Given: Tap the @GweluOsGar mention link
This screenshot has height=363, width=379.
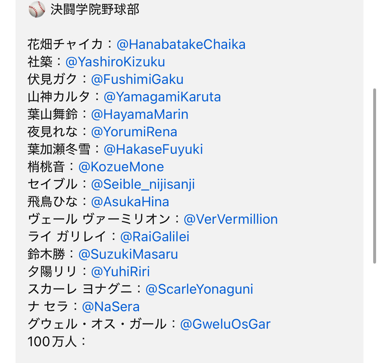Looking at the screenshot, I should coord(225,324).
